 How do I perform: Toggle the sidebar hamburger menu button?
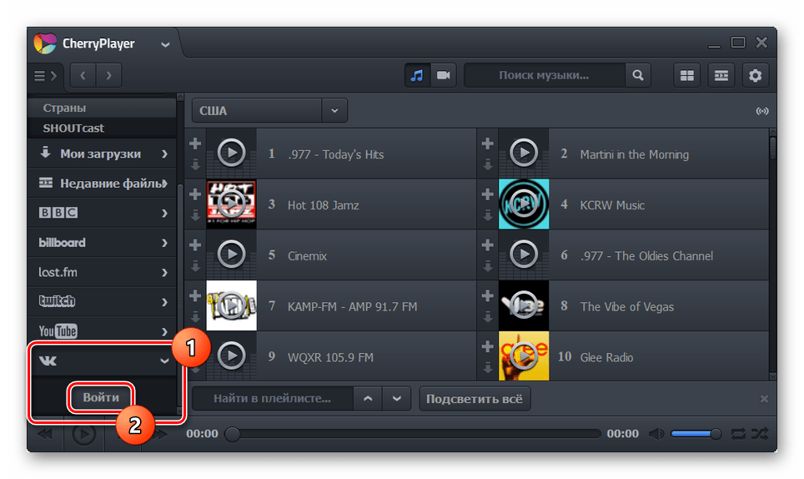pyautogui.click(x=45, y=76)
